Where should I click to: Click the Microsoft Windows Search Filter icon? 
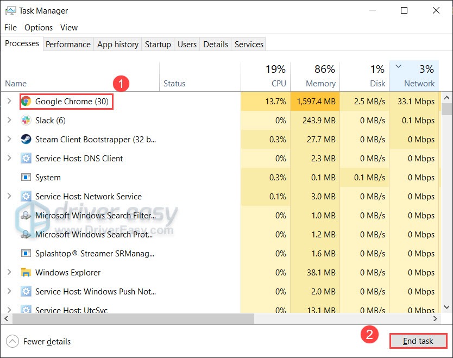coord(26,216)
